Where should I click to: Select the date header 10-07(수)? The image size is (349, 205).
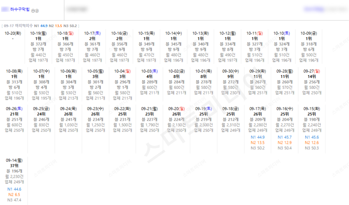41,71
